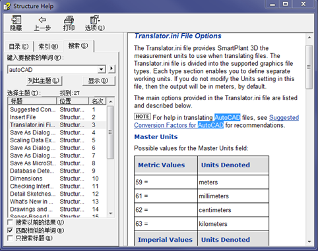Open the search keyword dropdown arrow
This screenshot has width=318, height=251.
pyautogui.click(x=101, y=69)
